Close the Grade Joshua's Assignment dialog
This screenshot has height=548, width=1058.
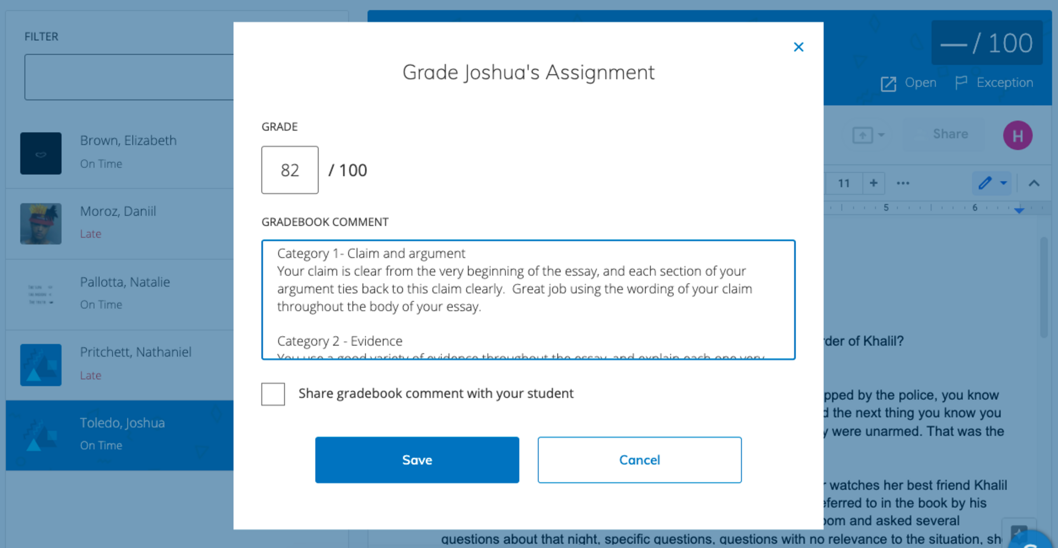798,47
